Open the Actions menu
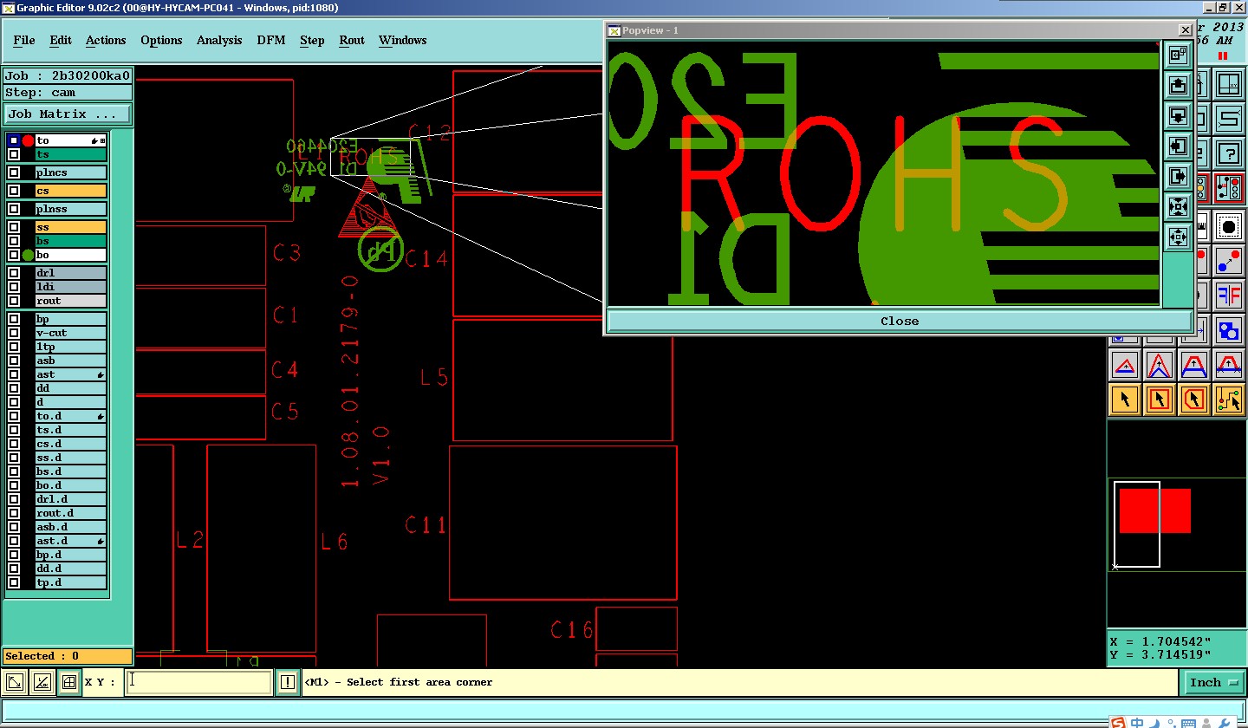This screenshot has height=728, width=1248. [106, 40]
